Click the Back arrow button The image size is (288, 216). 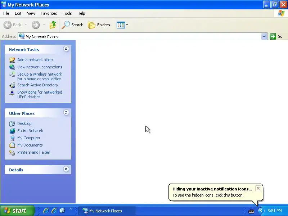click(x=13, y=25)
